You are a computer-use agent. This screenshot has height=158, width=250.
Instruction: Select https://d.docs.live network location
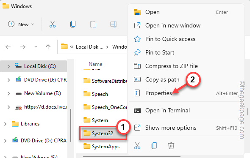click(x=45, y=107)
